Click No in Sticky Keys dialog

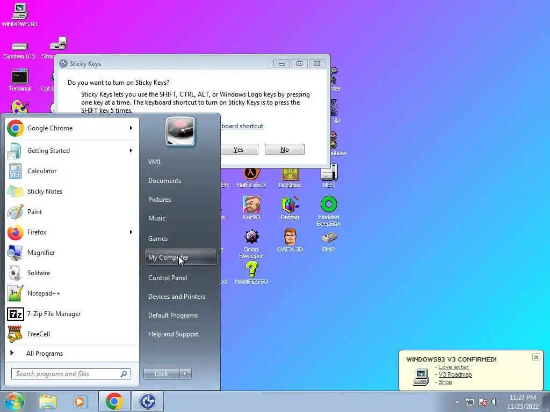click(x=285, y=150)
